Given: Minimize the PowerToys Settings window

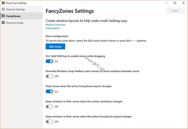Looking at the screenshot, I should (x=166, y=3).
